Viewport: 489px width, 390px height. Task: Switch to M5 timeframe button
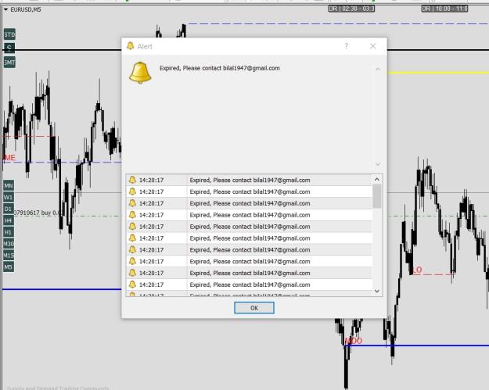(x=9, y=267)
